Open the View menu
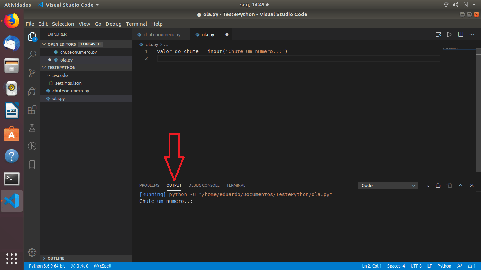The width and height of the screenshot is (481, 270). point(84,24)
